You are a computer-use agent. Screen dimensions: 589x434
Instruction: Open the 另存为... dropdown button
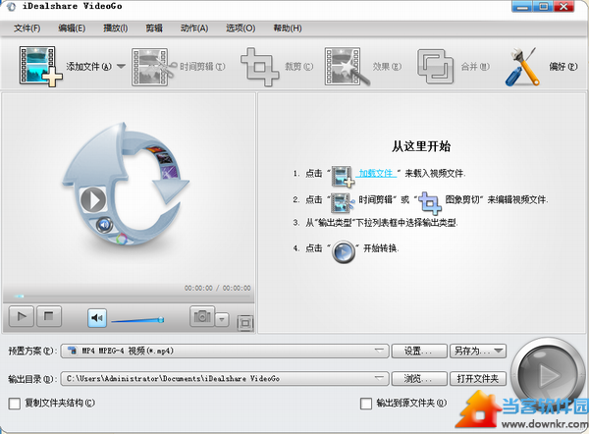tap(478, 351)
